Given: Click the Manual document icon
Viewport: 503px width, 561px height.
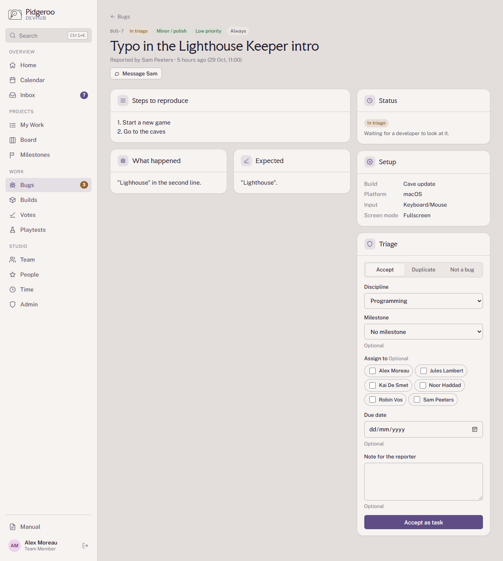Looking at the screenshot, I should point(13,527).
